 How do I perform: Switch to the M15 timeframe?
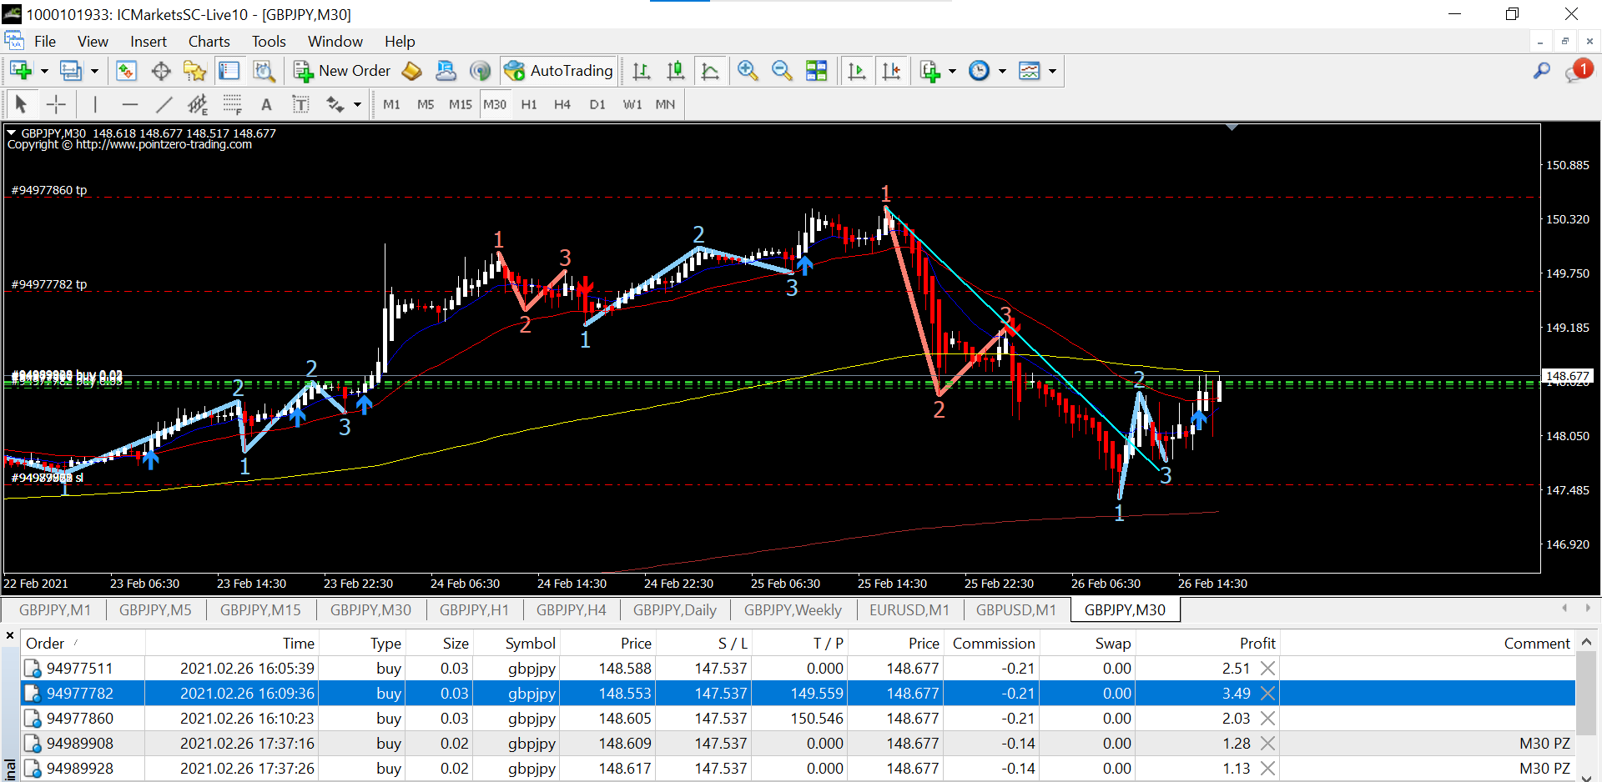pos(460,104)
